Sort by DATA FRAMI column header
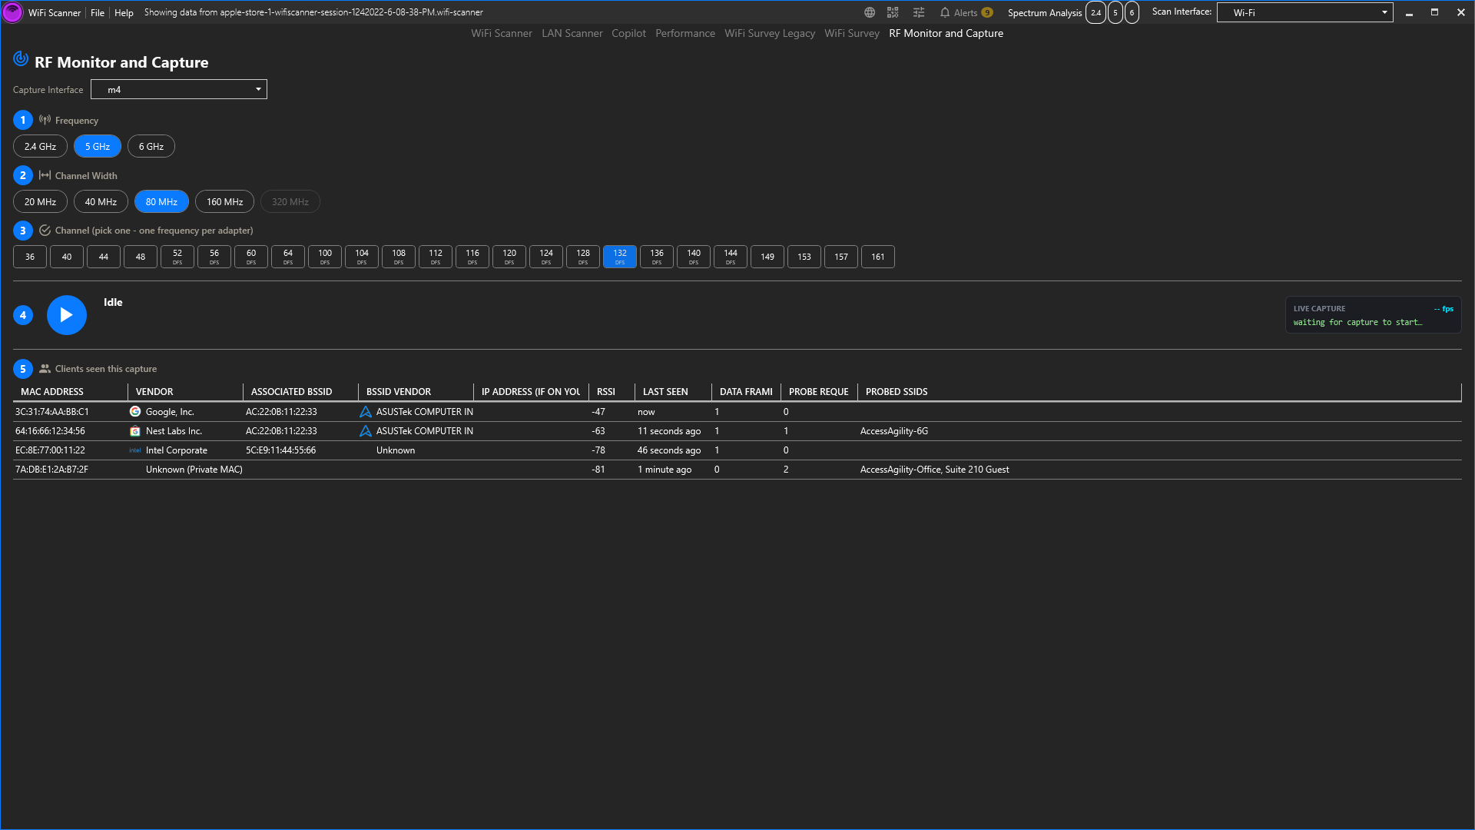 746,392
